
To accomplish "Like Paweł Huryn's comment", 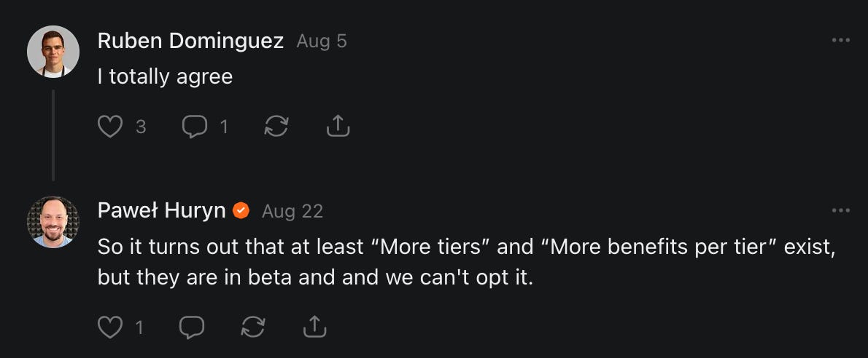I will (x=110, y=327).
